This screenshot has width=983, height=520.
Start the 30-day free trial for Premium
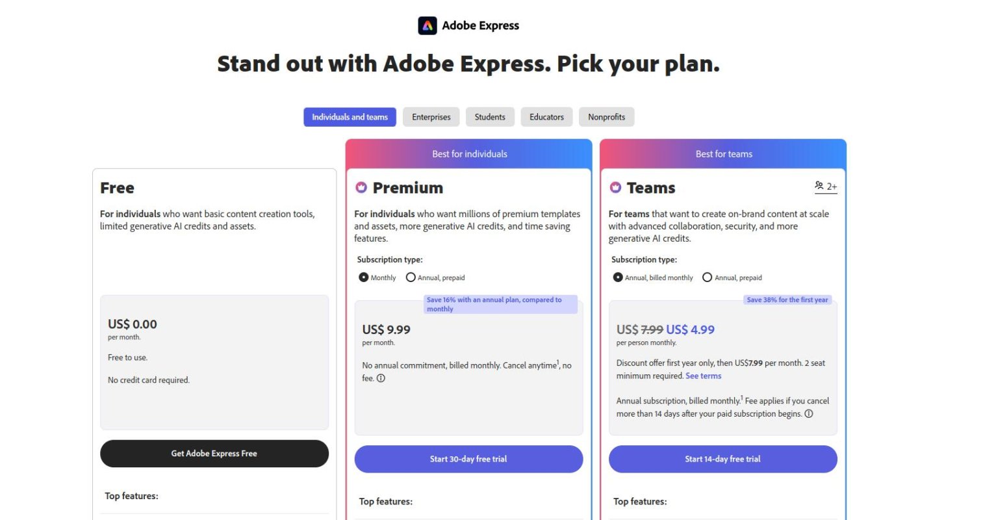click(468, 459)
